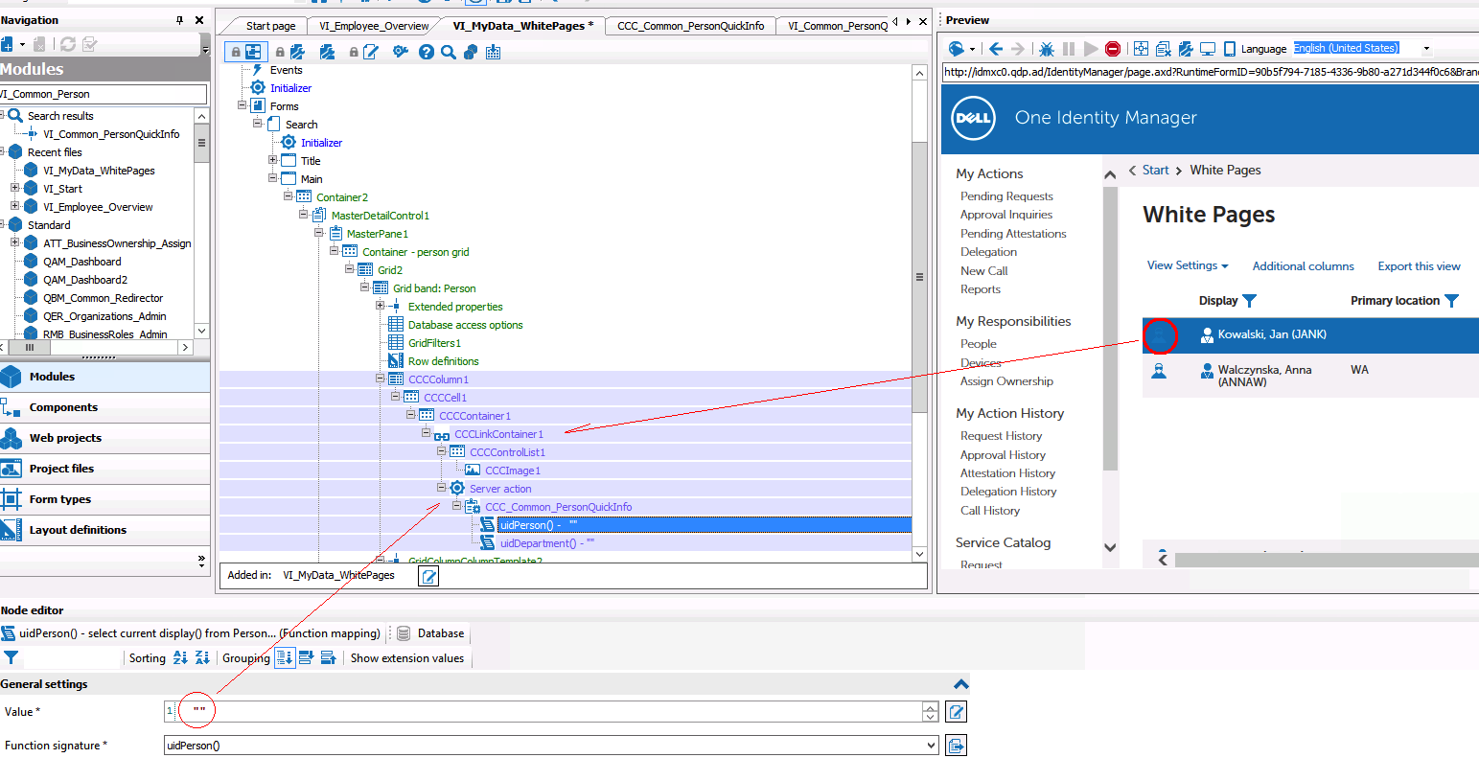Click the documents with X icon in Preview toolbar
This screenshot has height=758, width=1479.
[1164, 48]
